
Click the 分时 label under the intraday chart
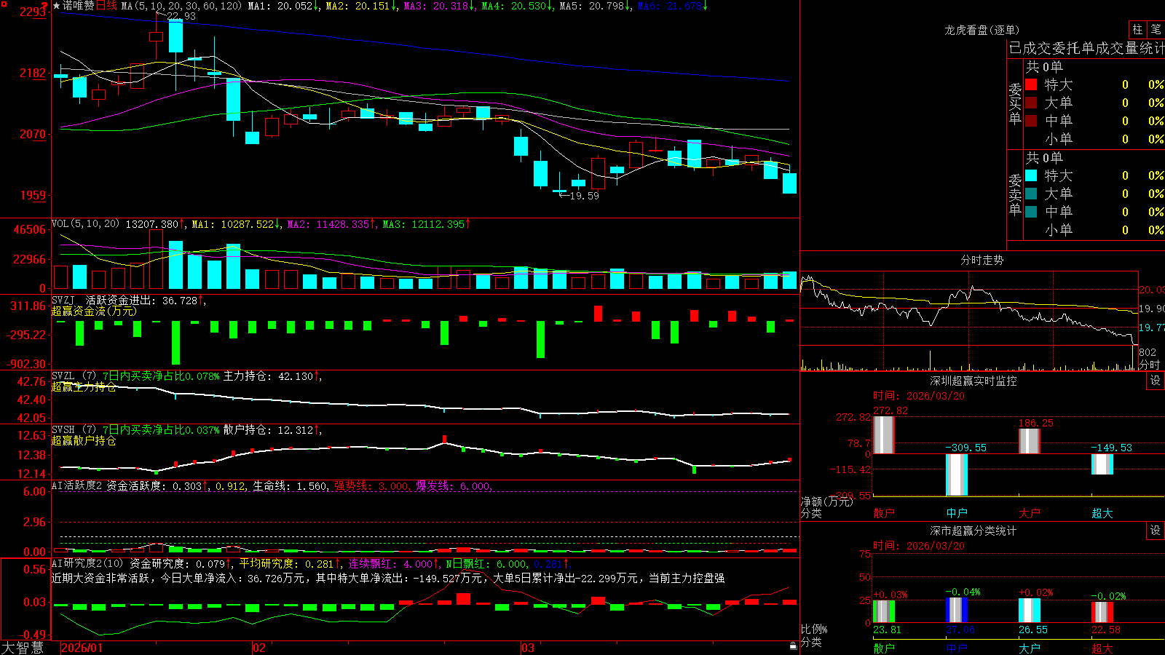click(x=1150, y=365)
